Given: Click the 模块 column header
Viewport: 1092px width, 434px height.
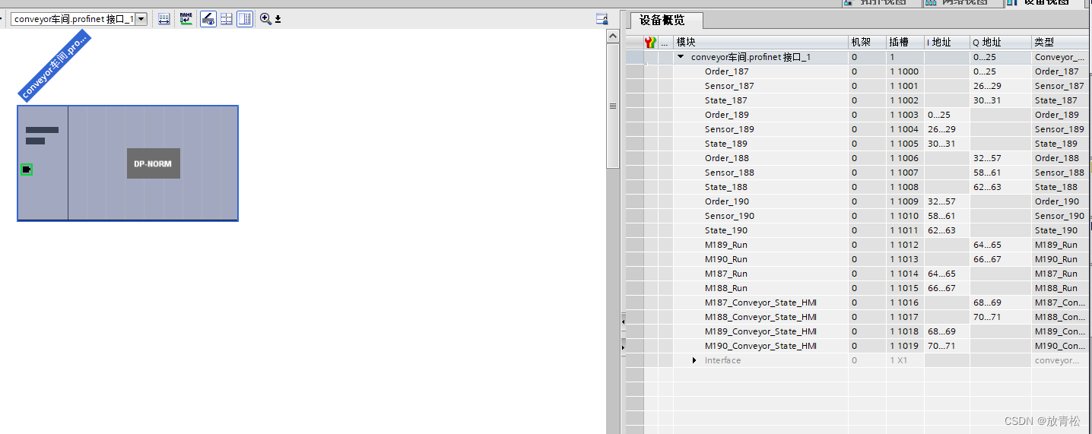Looking at the screenshot, I should click(x=760, y=43).
